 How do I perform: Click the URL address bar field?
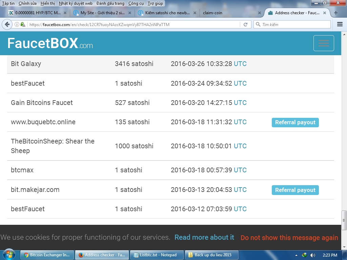tap(134, 24)
